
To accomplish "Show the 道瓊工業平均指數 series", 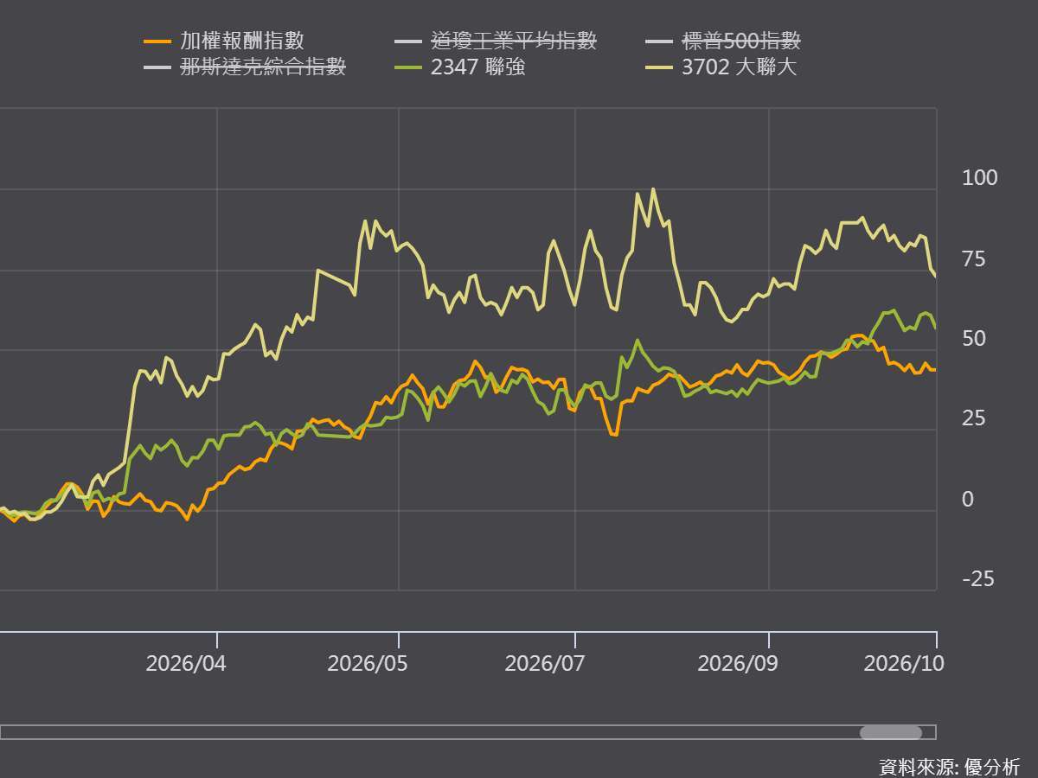I will point(496,41).
